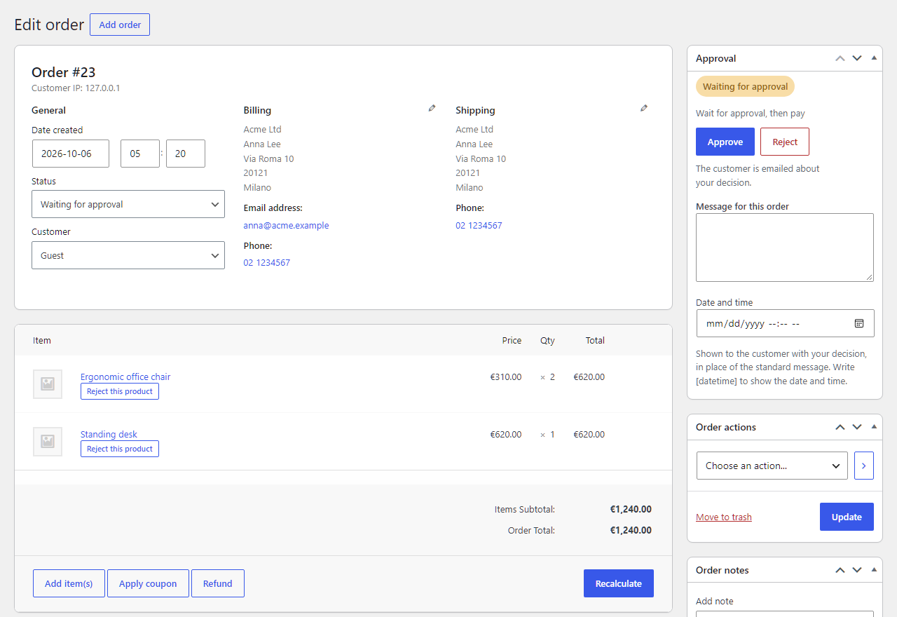The image size is (897, 617).
Task: Open the Status dropdown
Action: click(x=128, y=204)
